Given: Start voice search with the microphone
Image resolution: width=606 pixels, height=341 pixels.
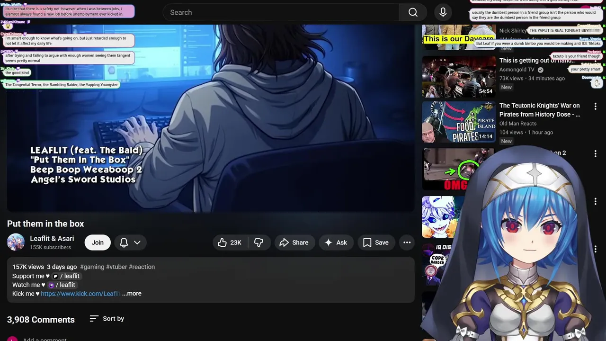Looking at the screenshot, I should click(443, 12).
